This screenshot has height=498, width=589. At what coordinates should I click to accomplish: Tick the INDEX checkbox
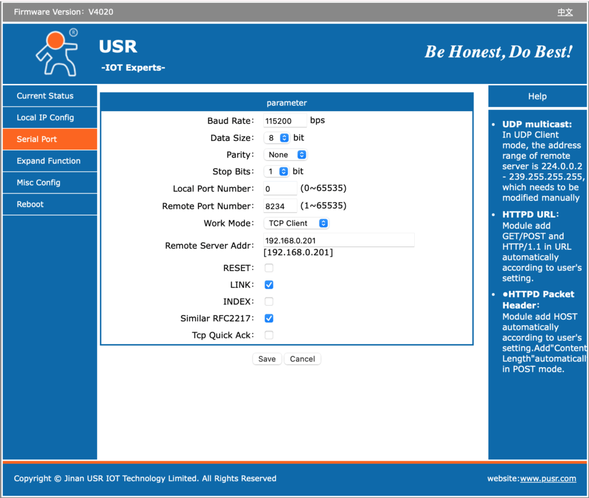click(269, 302)
